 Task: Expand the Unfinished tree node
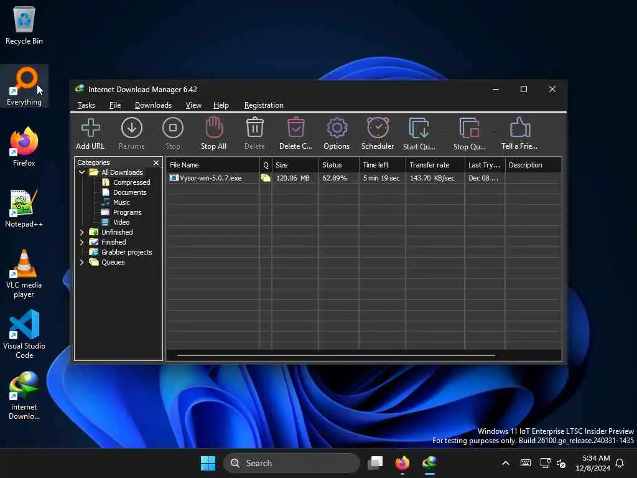tap(81, 232)
